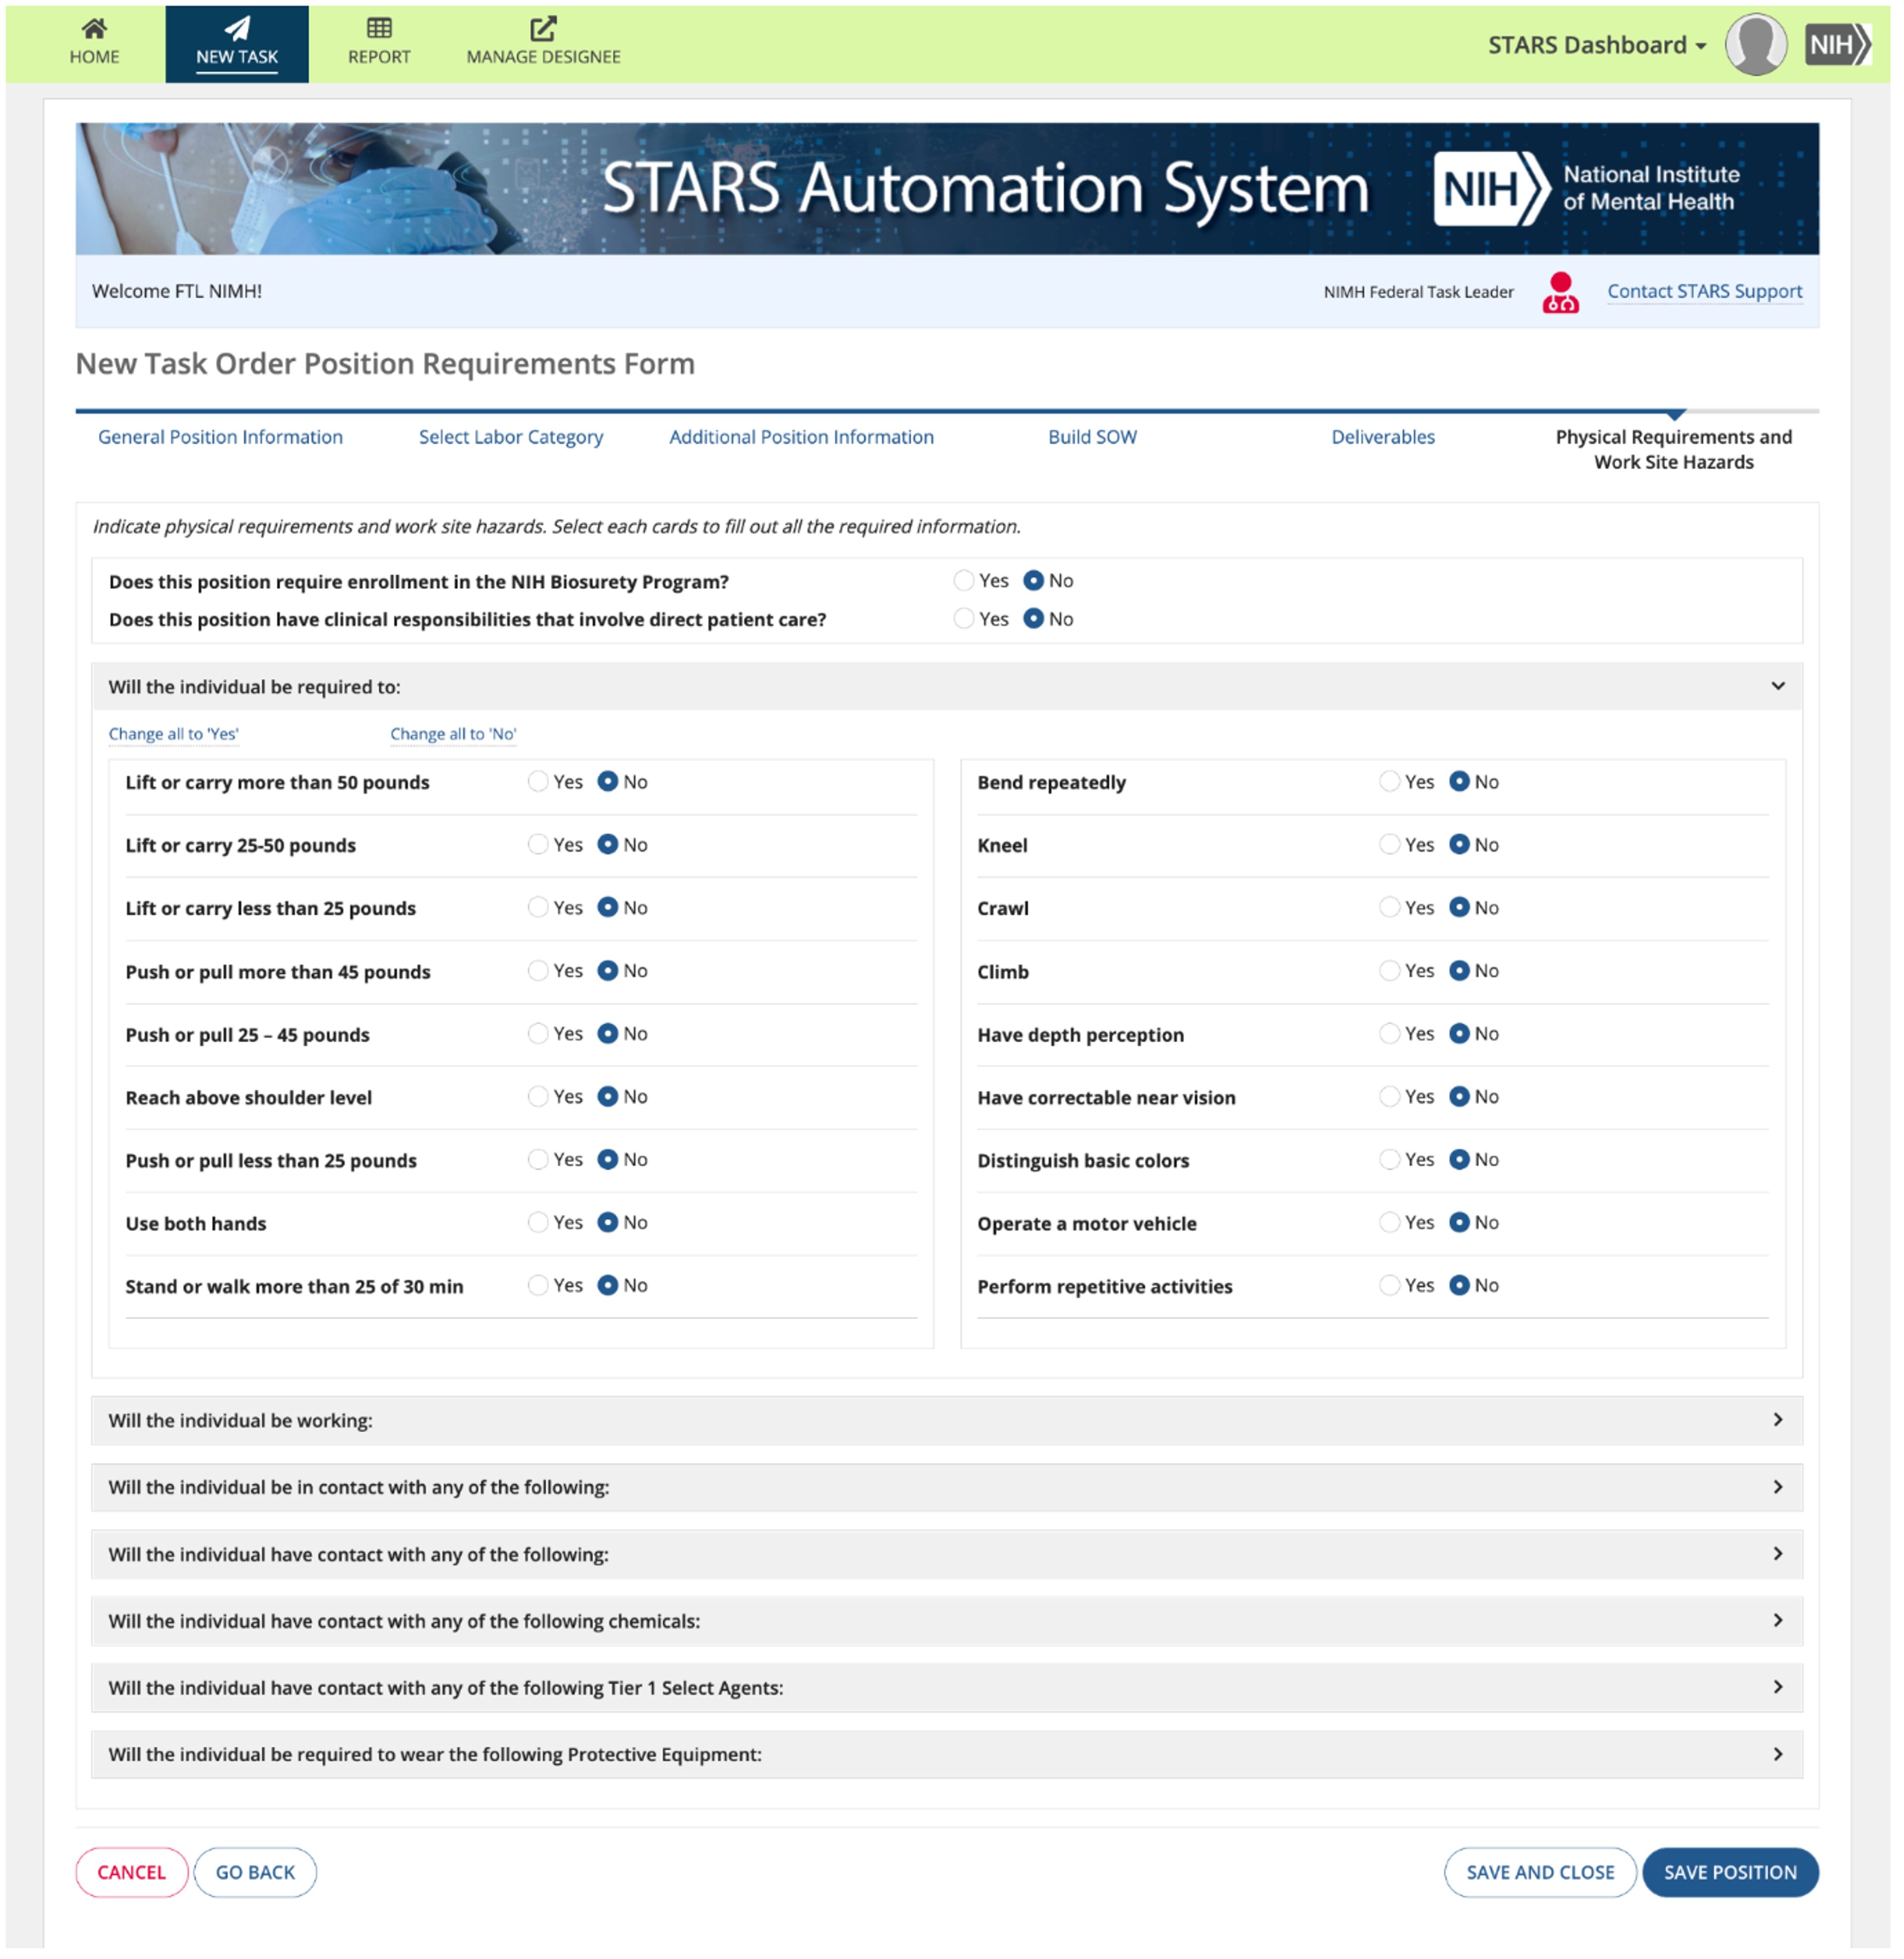Select Yes for Bend repeatedly
This screenshot has width=1904, height=1959.
[1390, 782]
